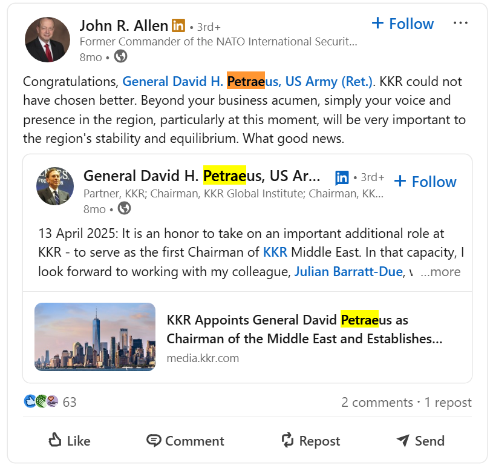Click the globe icon in the shared post
The width and height of the screenshot is (493, 468).
pyautogui.click(x=124, y=208)
